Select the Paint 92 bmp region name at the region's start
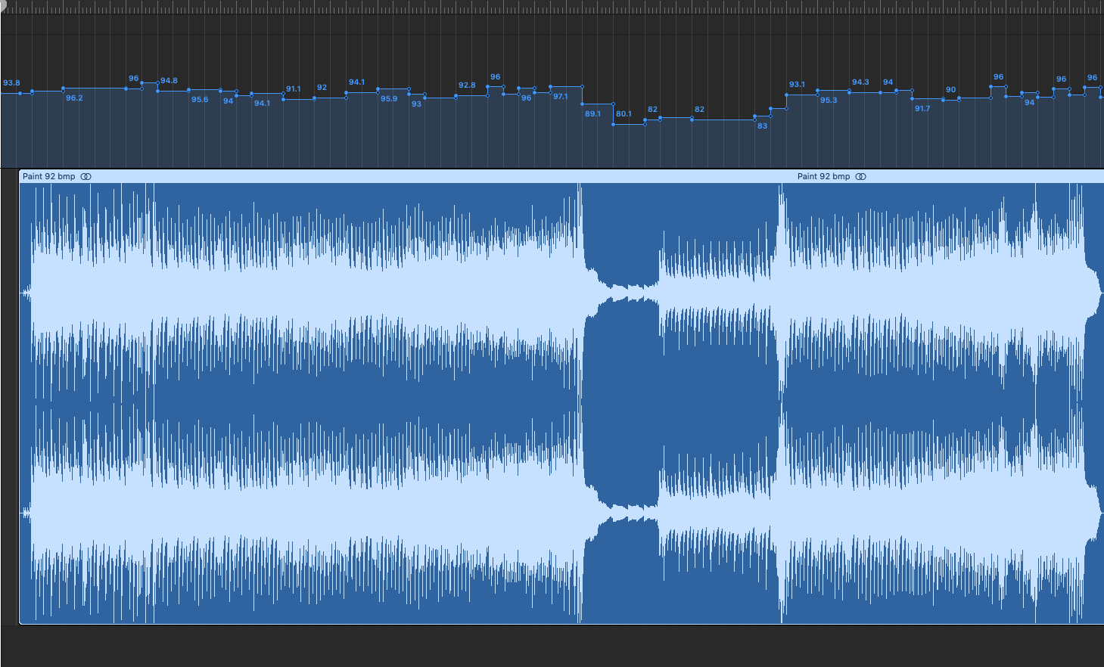The image size is (1104, 667). (49, 177)
